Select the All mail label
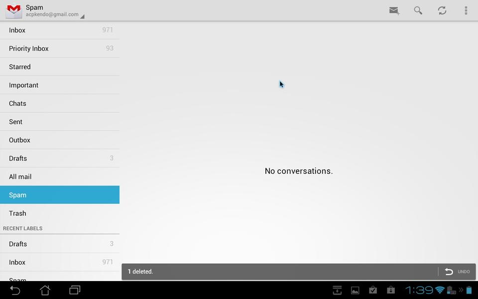This screenshot has width=478, height=299. tap(60, 177)
